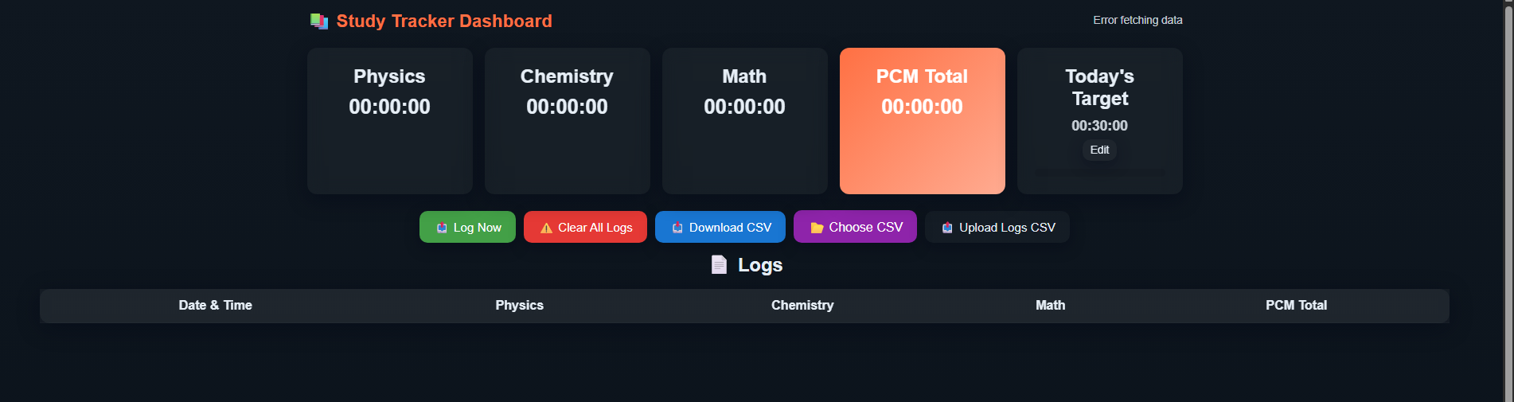This screenshot has height=402, width=1514.
Task: Click the icon on Log Now button
Action: 442,228
